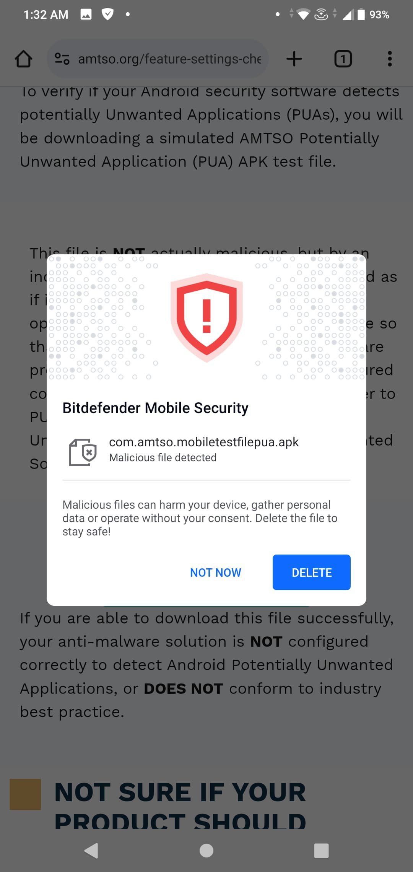
Task: Open the tab switcher showing 1 tab
Action: pyautogui.click(x=343, y=59)
